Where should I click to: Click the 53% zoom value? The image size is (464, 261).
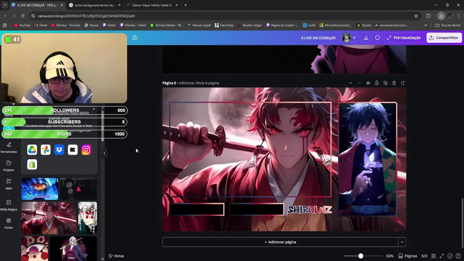coord(390,256)
